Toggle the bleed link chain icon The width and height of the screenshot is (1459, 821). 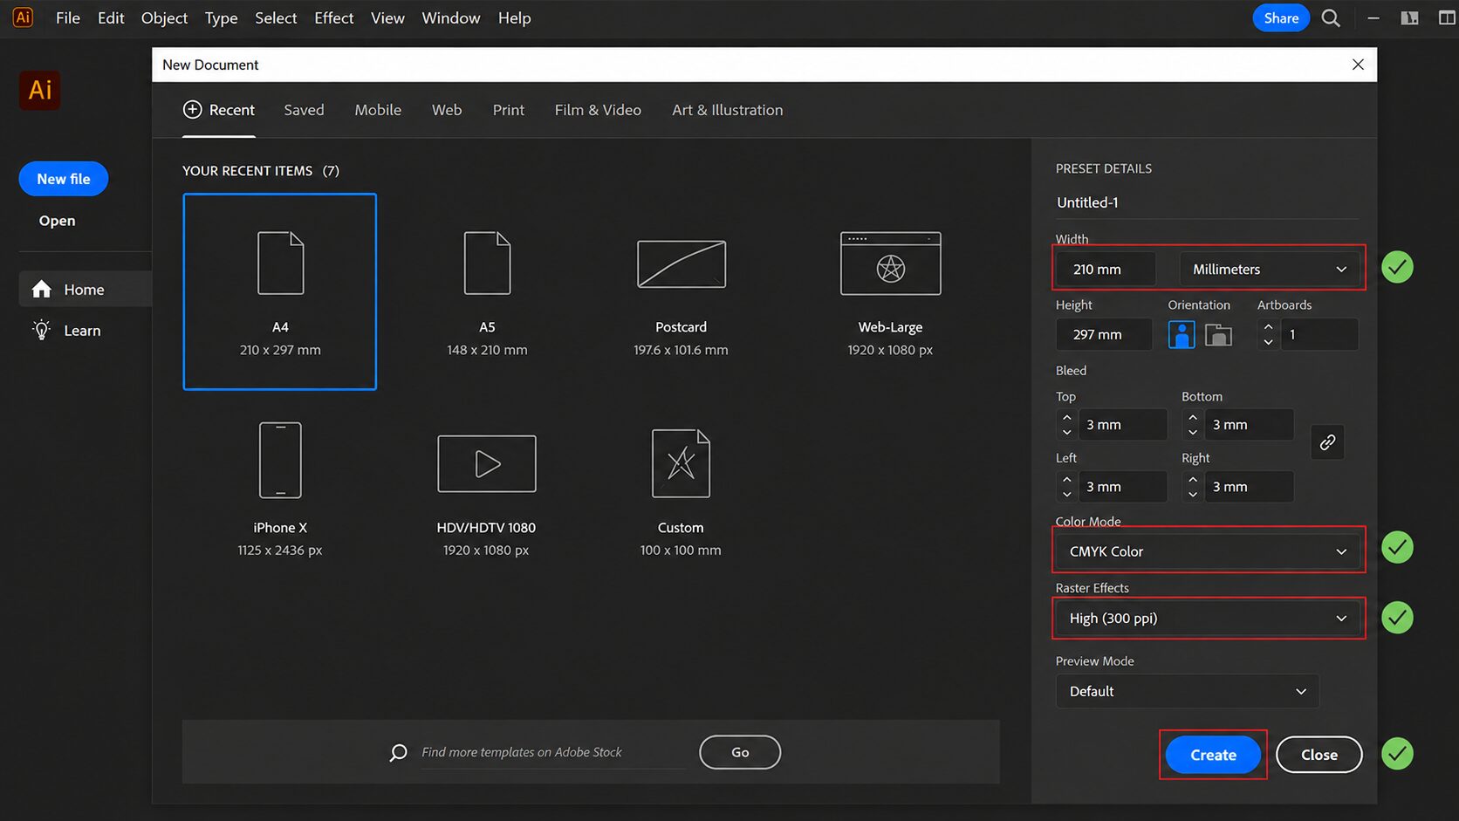coord(1327,442)
